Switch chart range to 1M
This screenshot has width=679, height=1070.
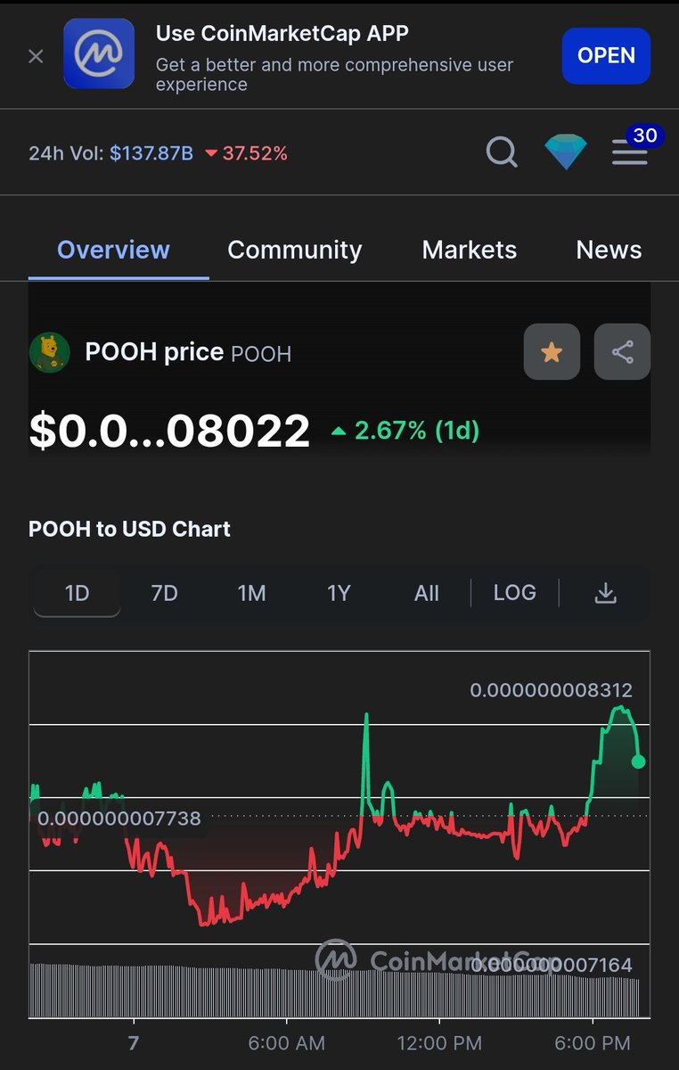click(x=251, y=593)
